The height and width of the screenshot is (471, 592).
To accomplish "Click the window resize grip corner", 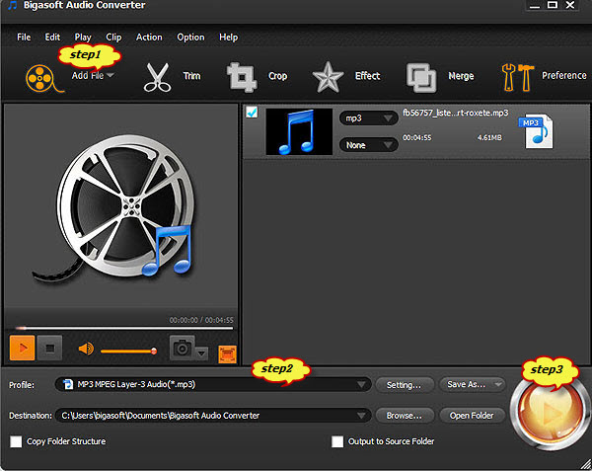I will (x=586, y=465).
